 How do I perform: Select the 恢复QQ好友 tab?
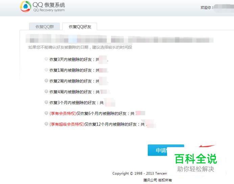click(x=80, y=27)
